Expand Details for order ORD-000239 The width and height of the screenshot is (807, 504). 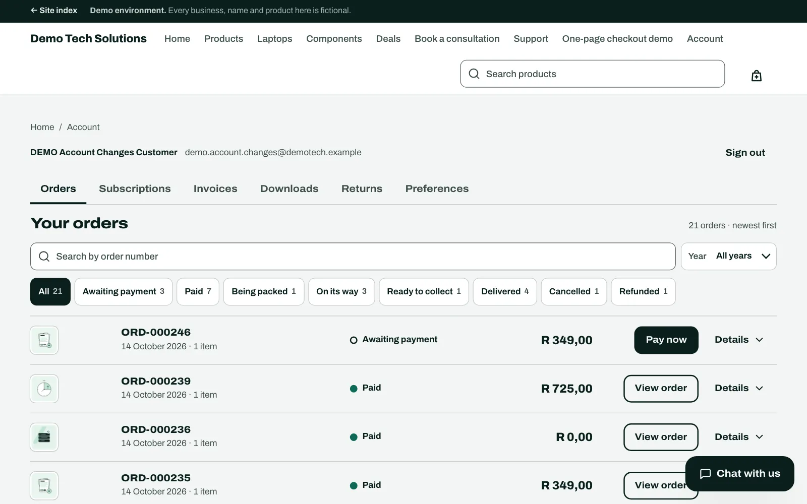739,388
